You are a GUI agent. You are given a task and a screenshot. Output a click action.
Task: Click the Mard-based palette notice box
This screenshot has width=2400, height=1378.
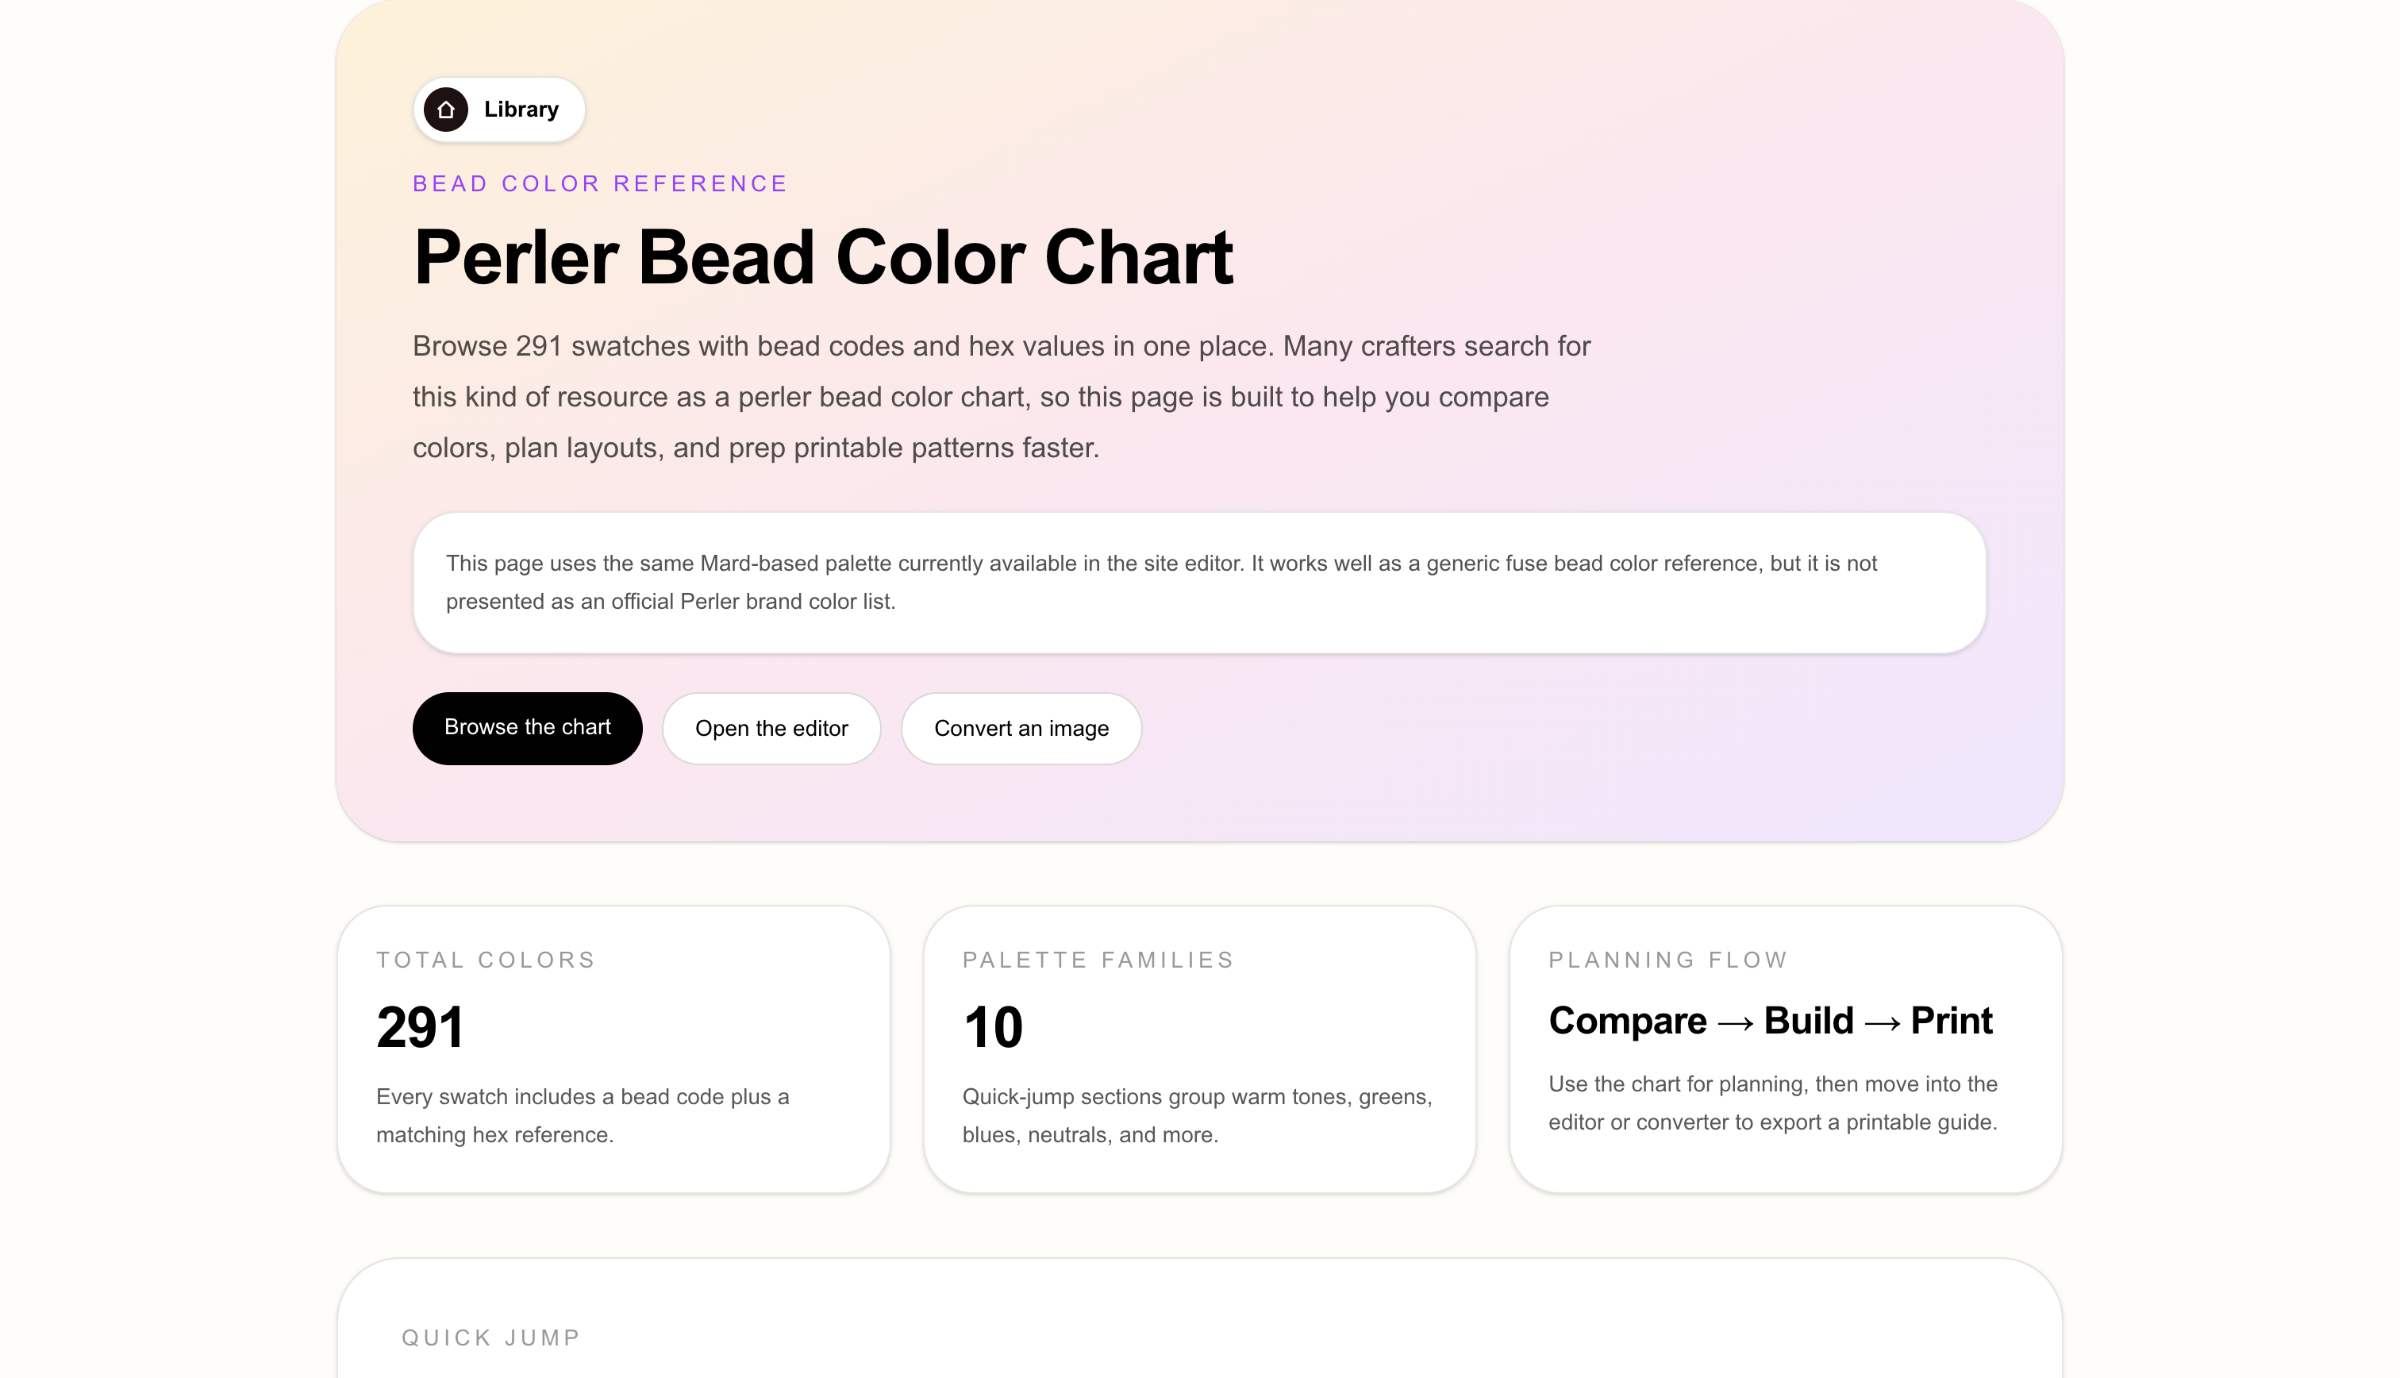point(1198,582)
